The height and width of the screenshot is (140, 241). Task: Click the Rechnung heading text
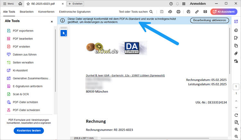click(x=96, y=121)
